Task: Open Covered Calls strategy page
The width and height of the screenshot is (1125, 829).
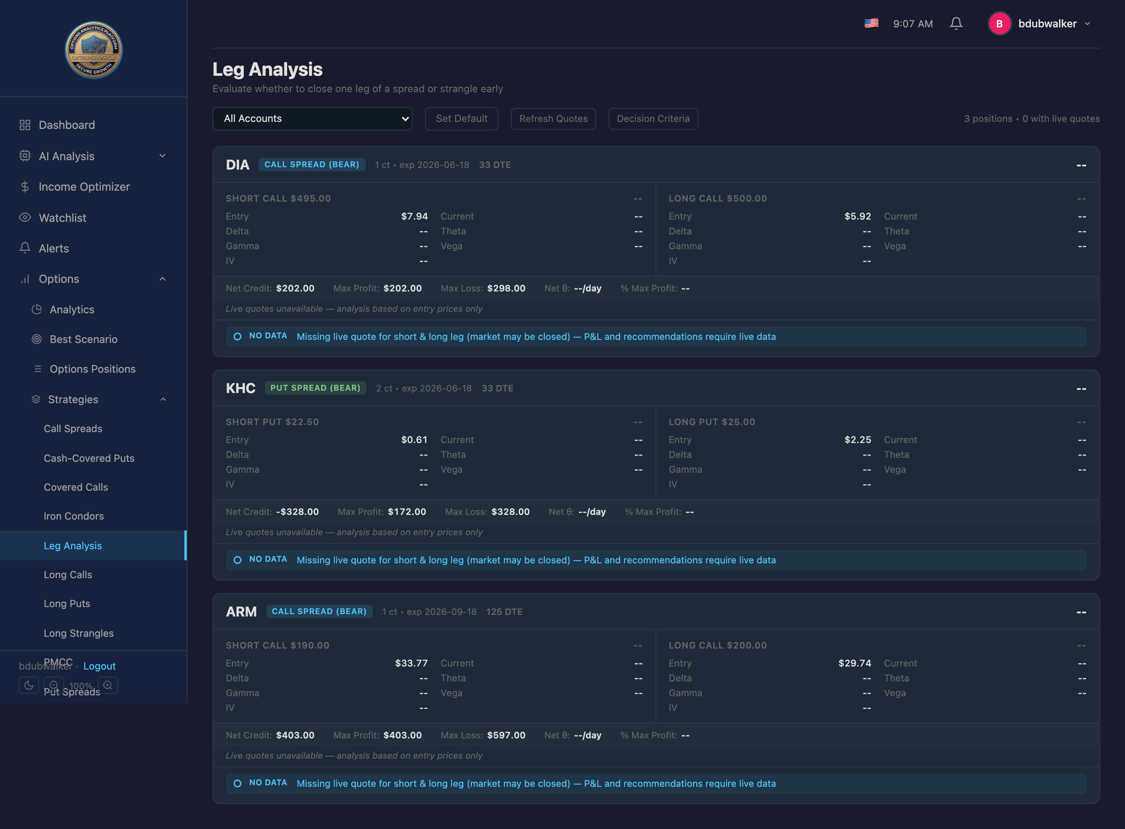Action: (x=76, y=487)
